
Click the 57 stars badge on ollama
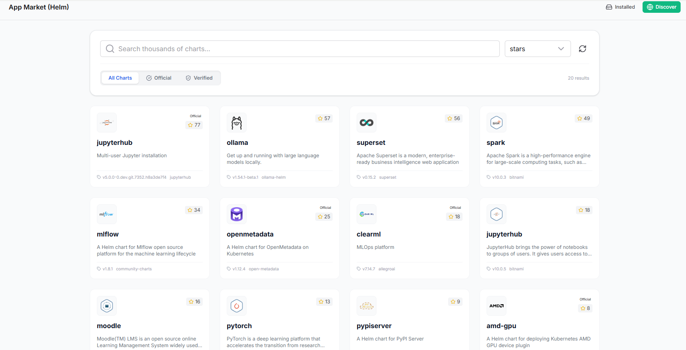324,118
